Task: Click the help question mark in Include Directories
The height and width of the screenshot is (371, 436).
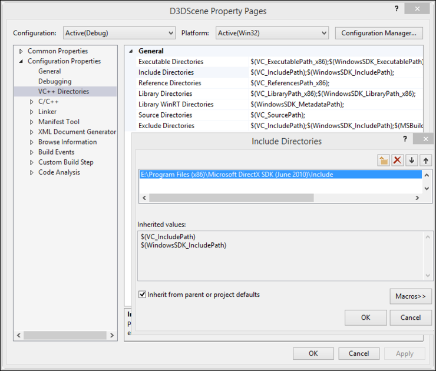Action: pos(405,139)
